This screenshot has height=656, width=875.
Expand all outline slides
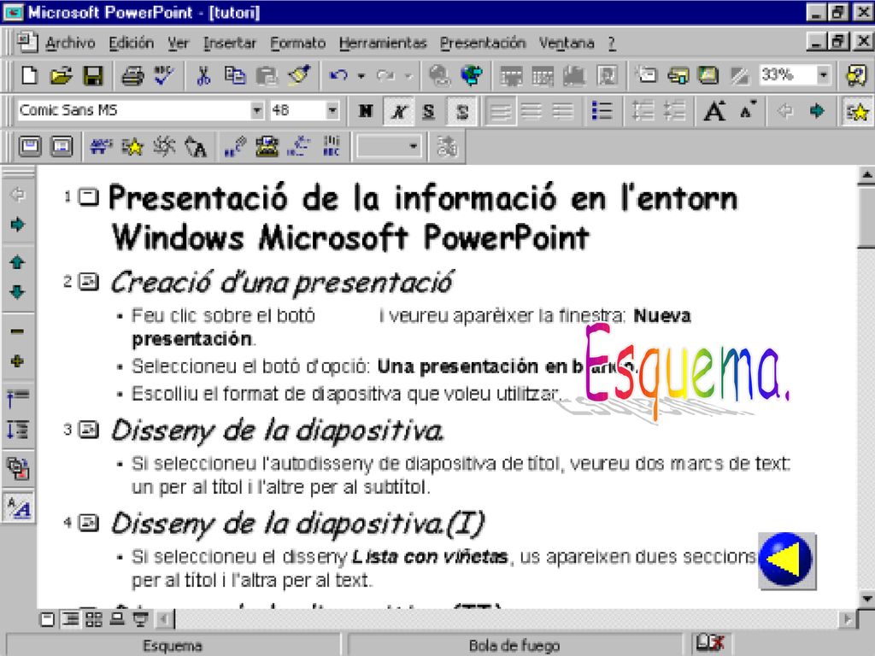coord(17,430)
